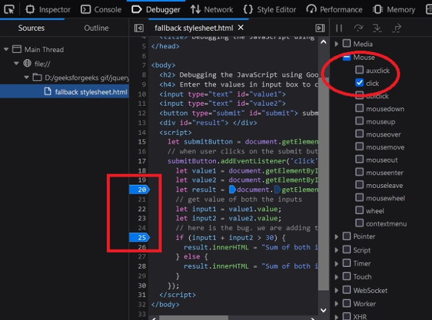
Task: Enable the mouseleave event breakpoint
Action: click(x=359, y=185)
